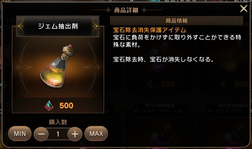Tap the orange 宝石除去消失保護アイテム heading
Image resolution: width=252 pixels, height=149 pixels.
point(149,30)
